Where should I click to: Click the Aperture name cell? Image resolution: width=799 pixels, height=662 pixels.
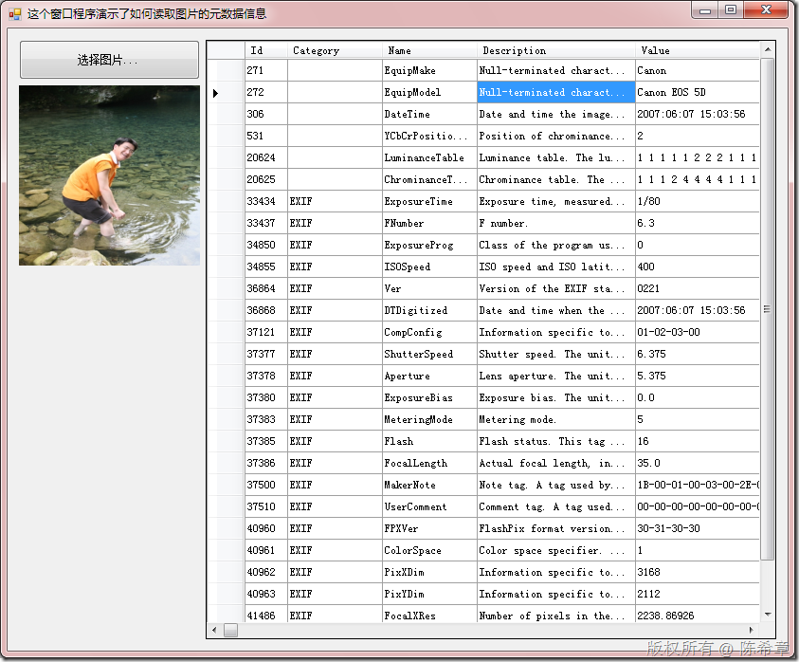(429, 376)
